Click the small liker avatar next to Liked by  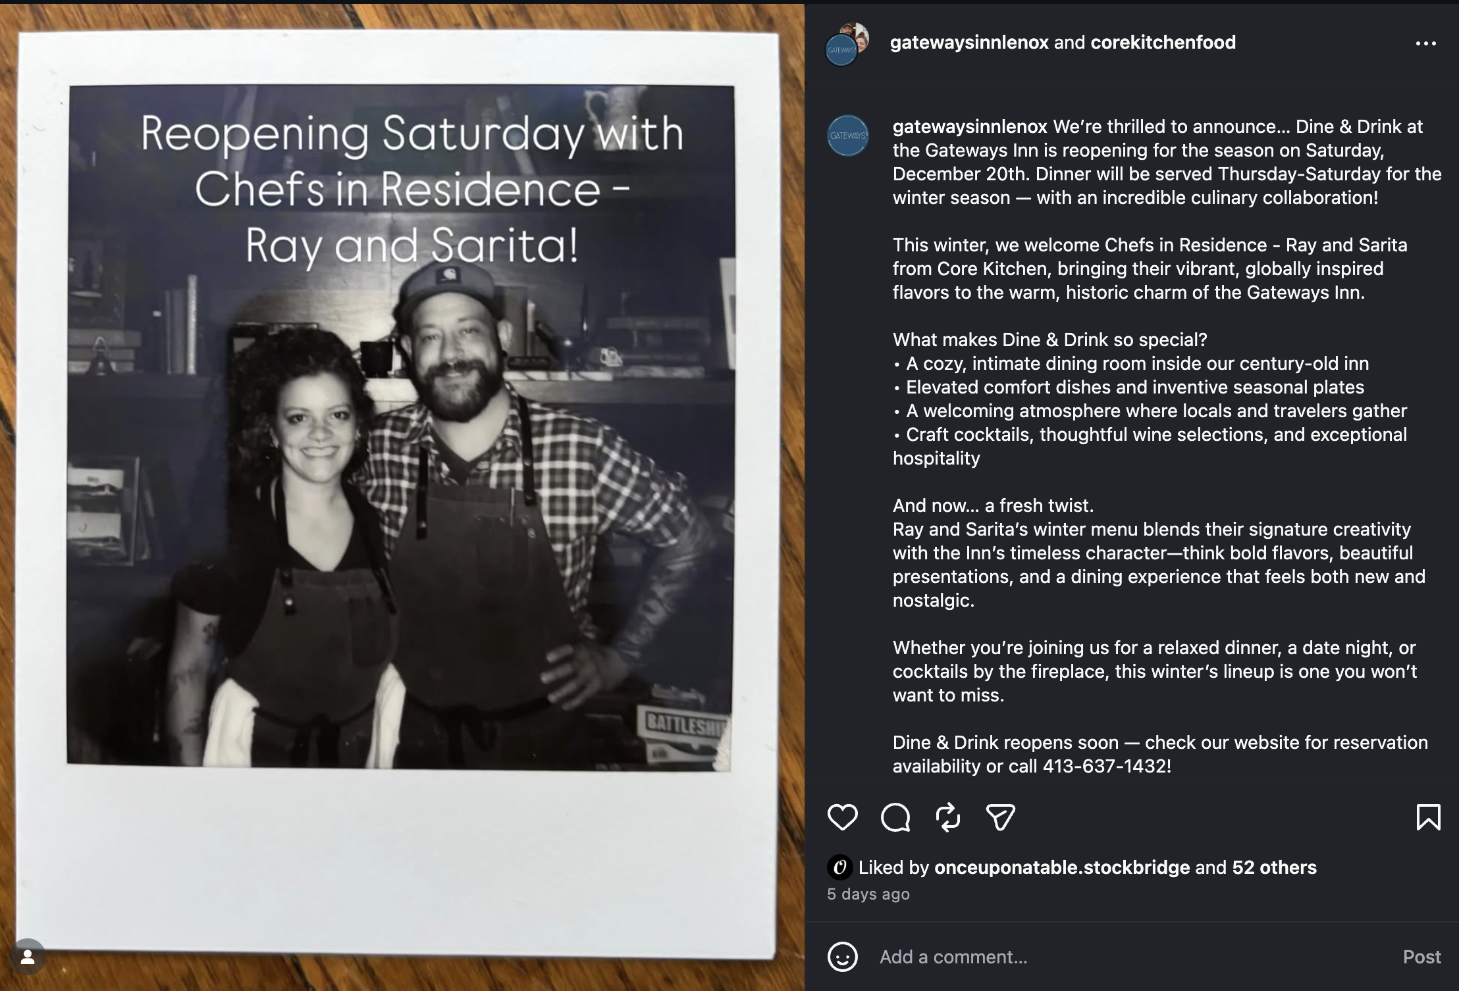[x=839, y=867]
